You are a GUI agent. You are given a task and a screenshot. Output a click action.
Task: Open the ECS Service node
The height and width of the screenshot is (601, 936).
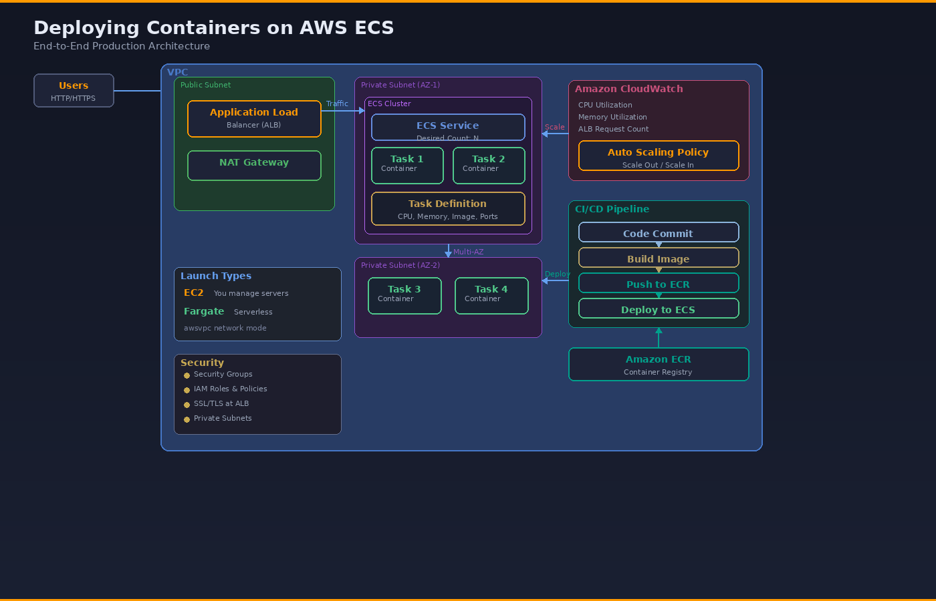pos(448,127)
